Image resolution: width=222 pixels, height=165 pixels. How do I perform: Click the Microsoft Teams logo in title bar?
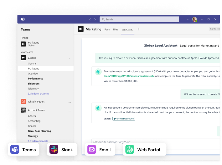click(23, 19)
